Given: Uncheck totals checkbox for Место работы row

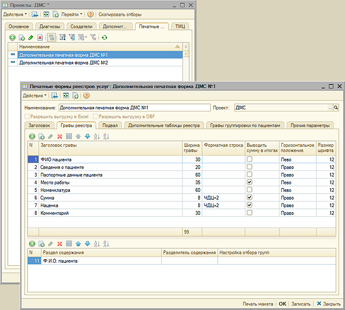Looking at the screenshot, I should [250, 182].
